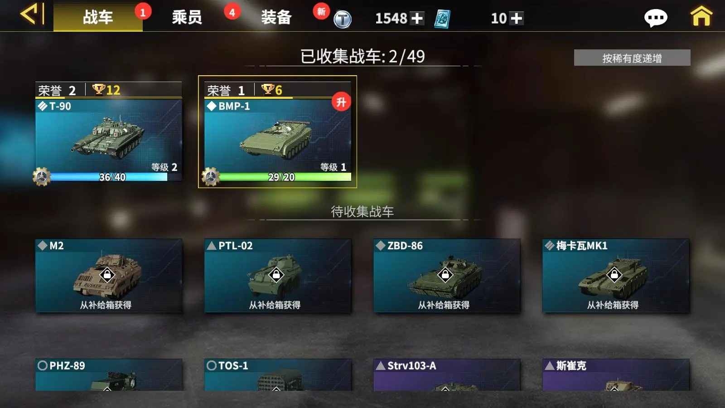Open the Strv103-A vehicle card
Viewport: 725px width, 408px height.
pos(447,375)
